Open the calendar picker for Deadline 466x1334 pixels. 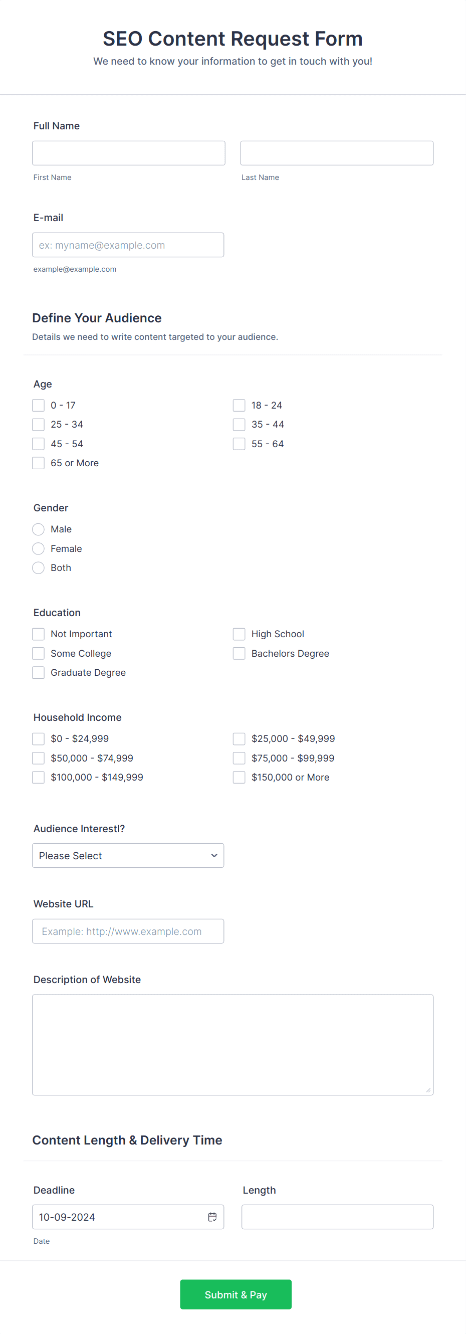pyautogui.click(x=213, y=1217)
